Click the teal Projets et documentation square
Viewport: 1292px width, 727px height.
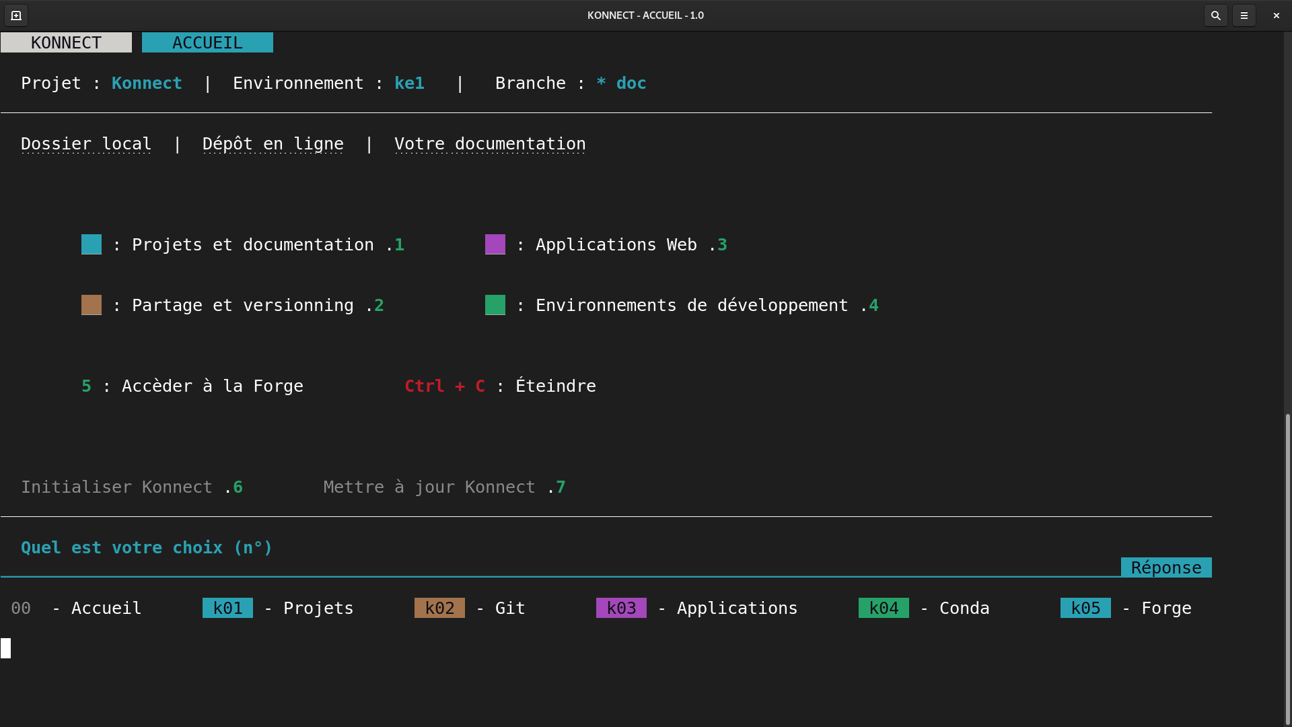[x=92, y=244]
